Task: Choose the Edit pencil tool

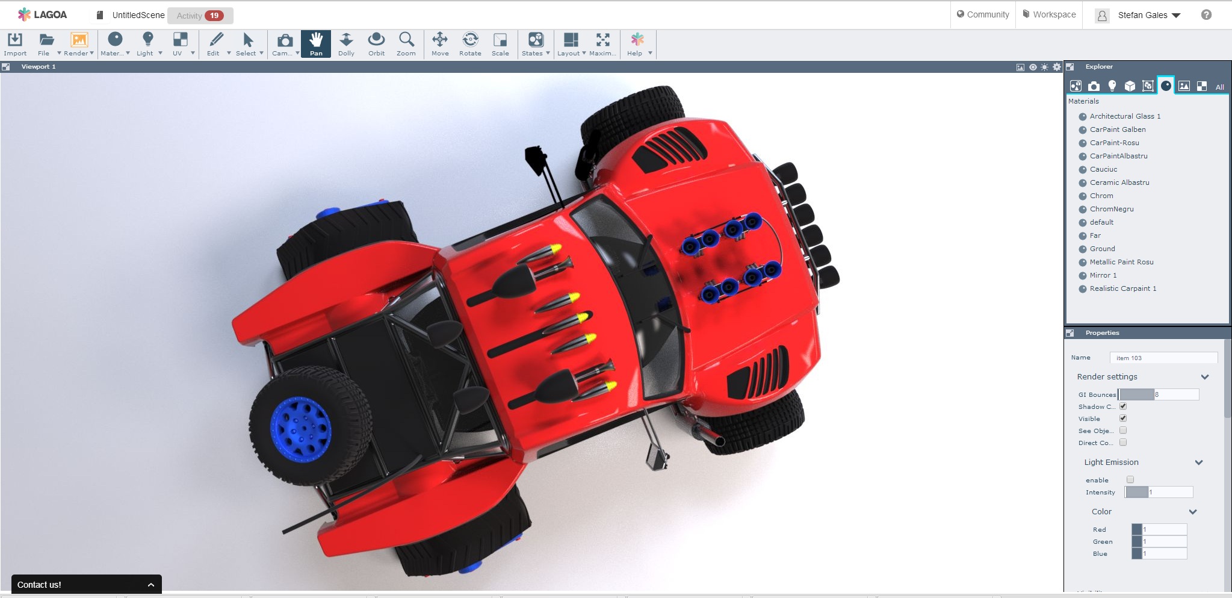Action: 216,40
